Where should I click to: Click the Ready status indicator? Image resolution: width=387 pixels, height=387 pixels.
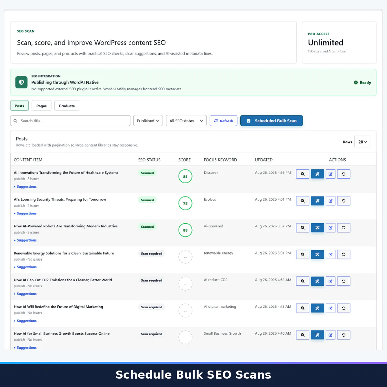362,83
